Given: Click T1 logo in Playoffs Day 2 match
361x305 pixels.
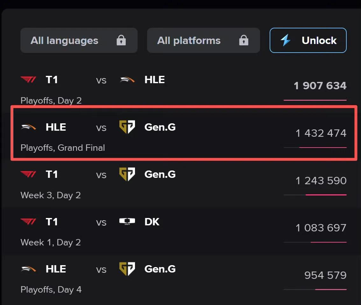Looking at the screenshot, I should pyautogui.click(x=28, y=80).
